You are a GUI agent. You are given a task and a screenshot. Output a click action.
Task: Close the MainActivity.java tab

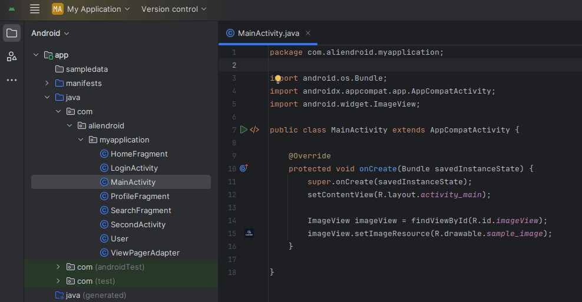coord(307,33)
